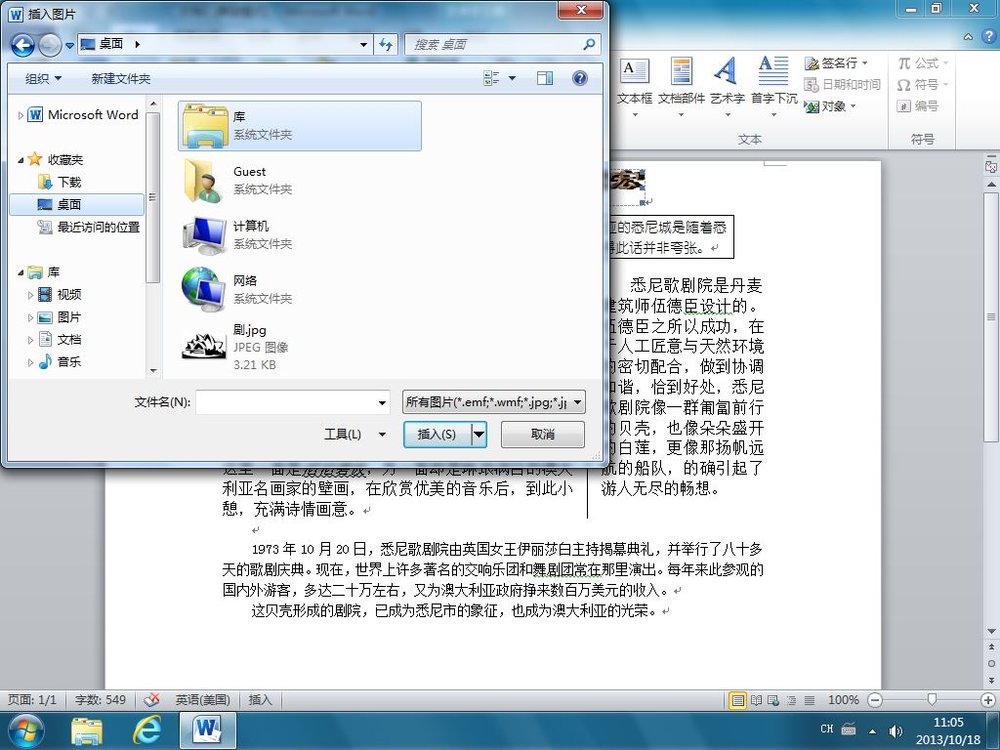
Task: Click the 编号 number button
Action: tap(918, 105)
